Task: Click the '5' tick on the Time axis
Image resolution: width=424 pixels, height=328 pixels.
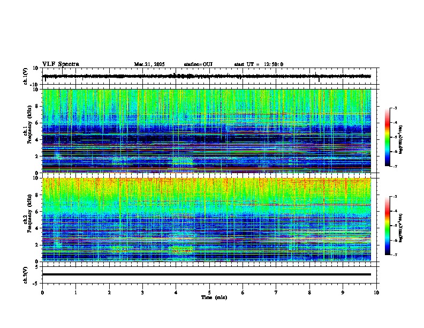Action: coord(209,293)
